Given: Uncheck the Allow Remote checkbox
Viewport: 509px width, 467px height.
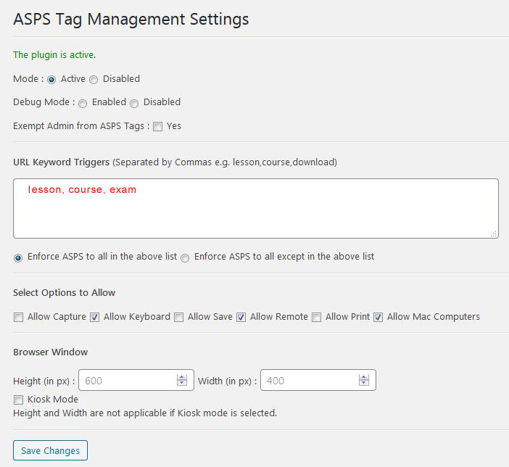Looking at the screenshot, I should click(241, 317).
